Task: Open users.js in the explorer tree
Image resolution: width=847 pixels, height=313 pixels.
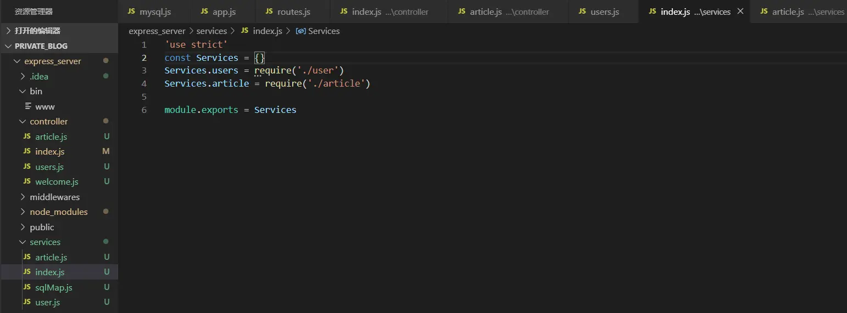Action: pos(59,167)
